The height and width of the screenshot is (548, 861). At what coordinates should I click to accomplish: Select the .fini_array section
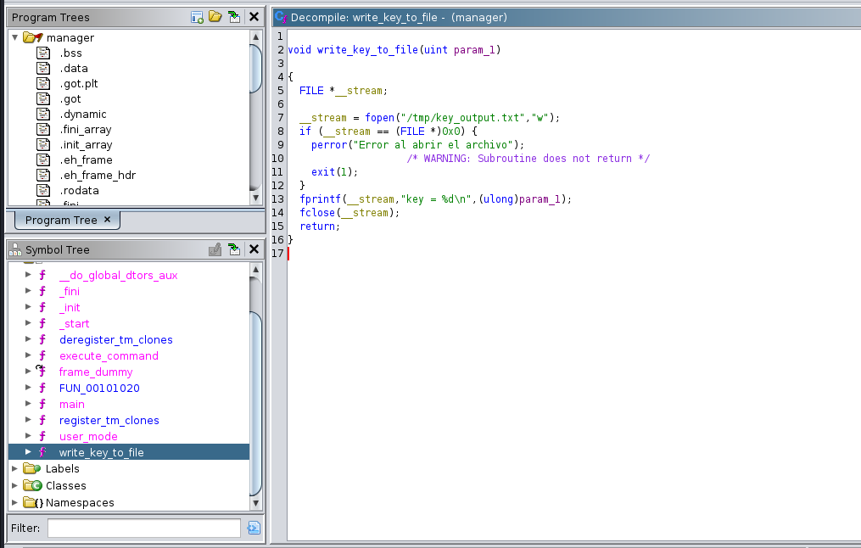coord(86,130)
